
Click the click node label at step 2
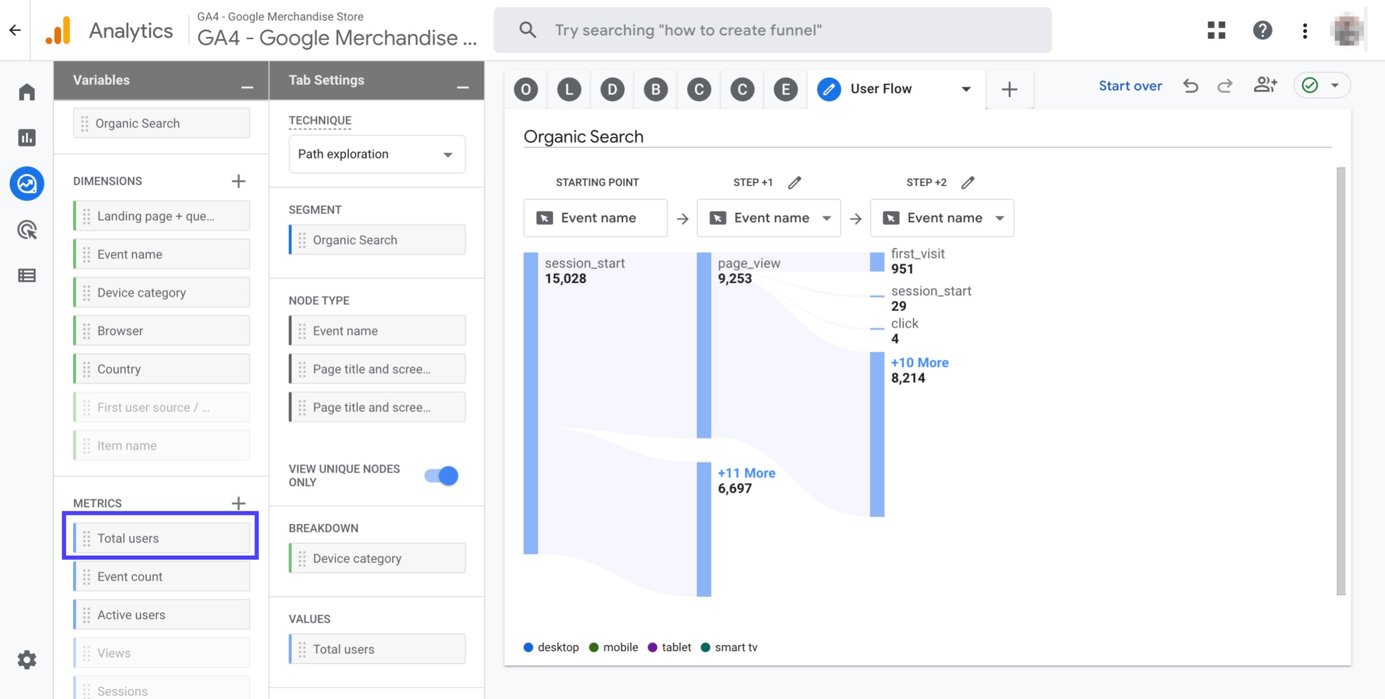coord(904,323)
